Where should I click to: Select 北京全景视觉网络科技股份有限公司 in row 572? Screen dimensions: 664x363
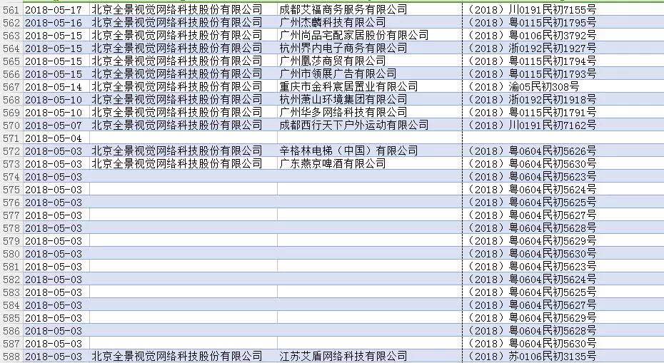tap(177, 150)
